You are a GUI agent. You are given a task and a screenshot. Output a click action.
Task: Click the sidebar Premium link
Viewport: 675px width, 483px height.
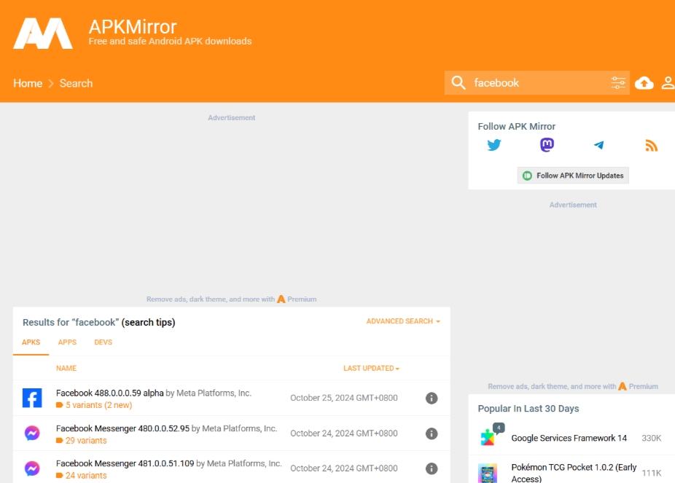(638, 386)
